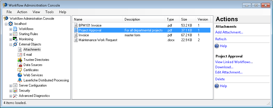Click the 67.2 KB size cell
Image resolution: width=273 pixels, height=108 pixels.
[187, 35]
